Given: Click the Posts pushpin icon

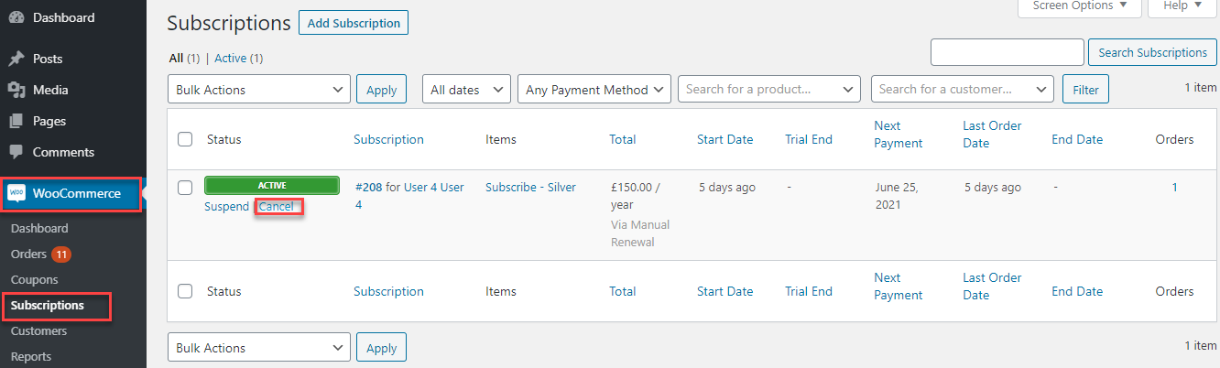Looking at the screenshot, I should (x=16, y=59).
